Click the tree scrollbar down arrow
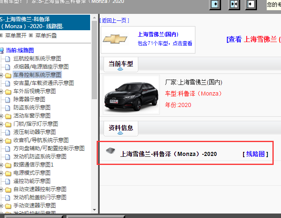 [94, 209]
